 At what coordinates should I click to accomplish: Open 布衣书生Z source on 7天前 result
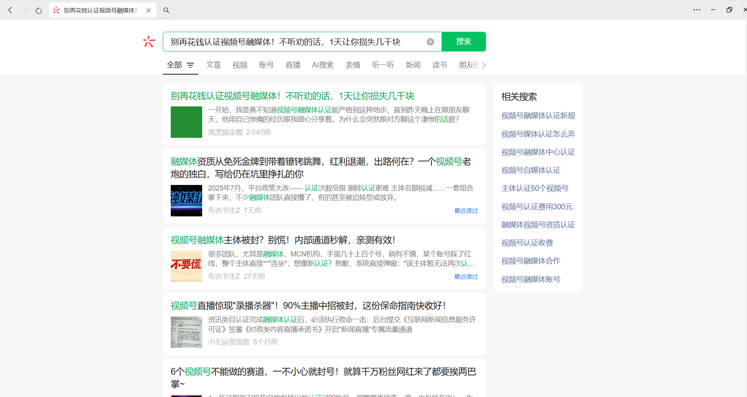[x=224, y=210]
